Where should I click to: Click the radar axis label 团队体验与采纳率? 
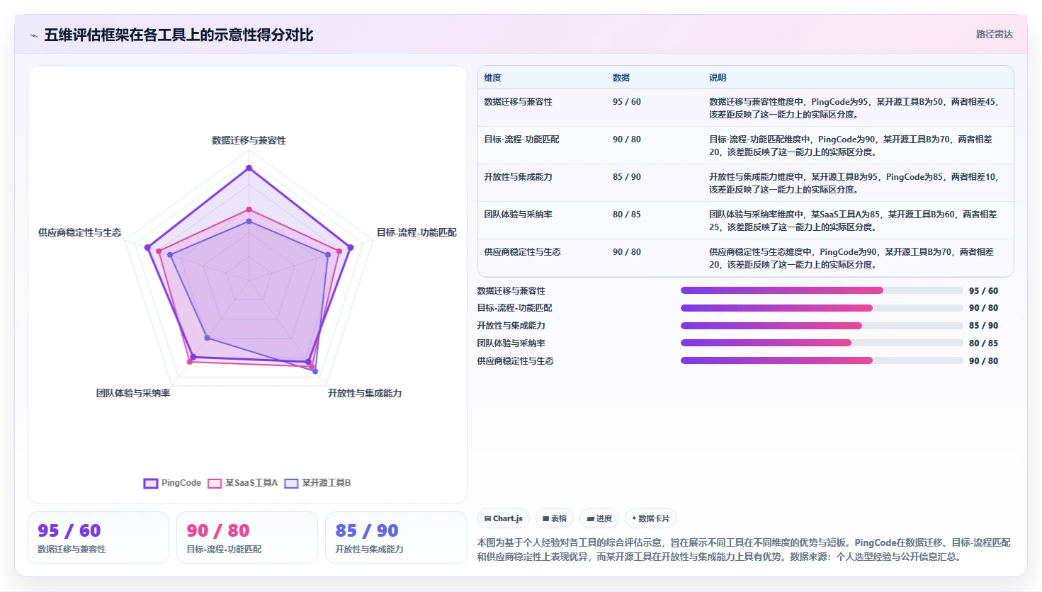133,393
